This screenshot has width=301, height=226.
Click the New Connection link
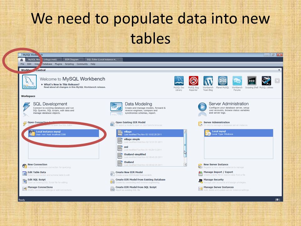pos(37,164)
